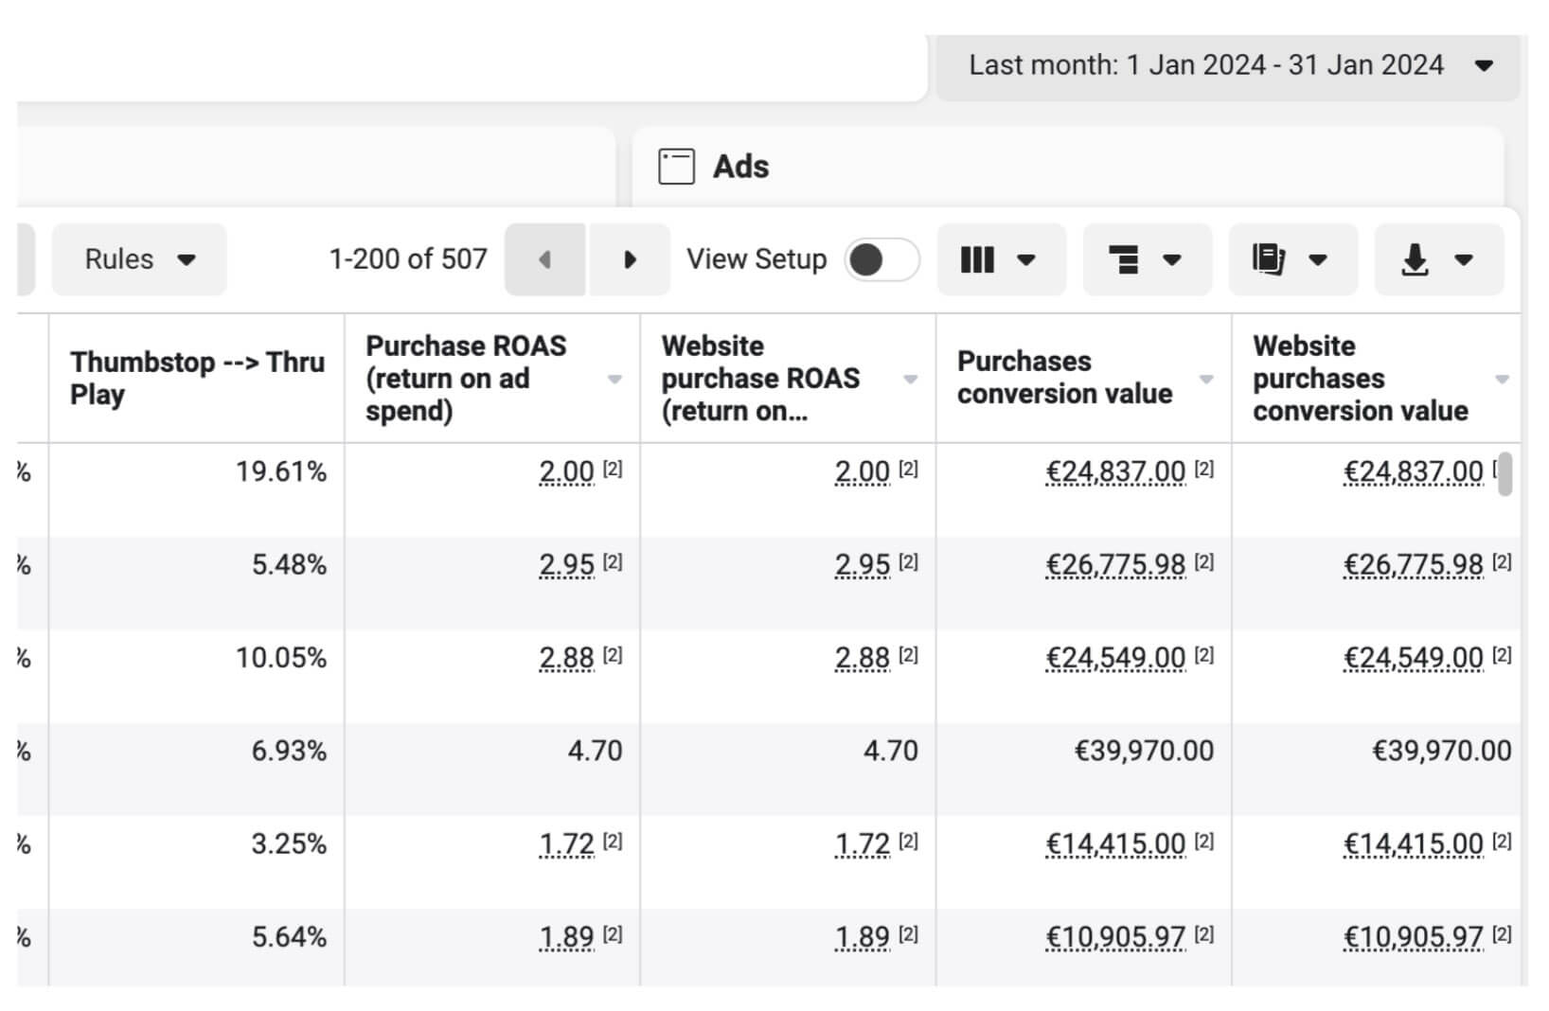Go to next page of results
This screenshot has height=1011, width=1549.
630,259
